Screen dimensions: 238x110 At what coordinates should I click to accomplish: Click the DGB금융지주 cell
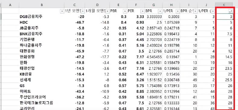point(42,17)
